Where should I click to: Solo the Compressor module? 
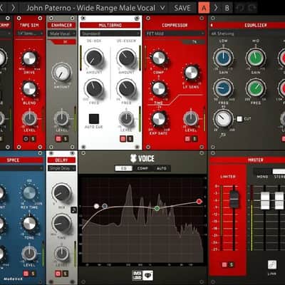click(195, 139)
